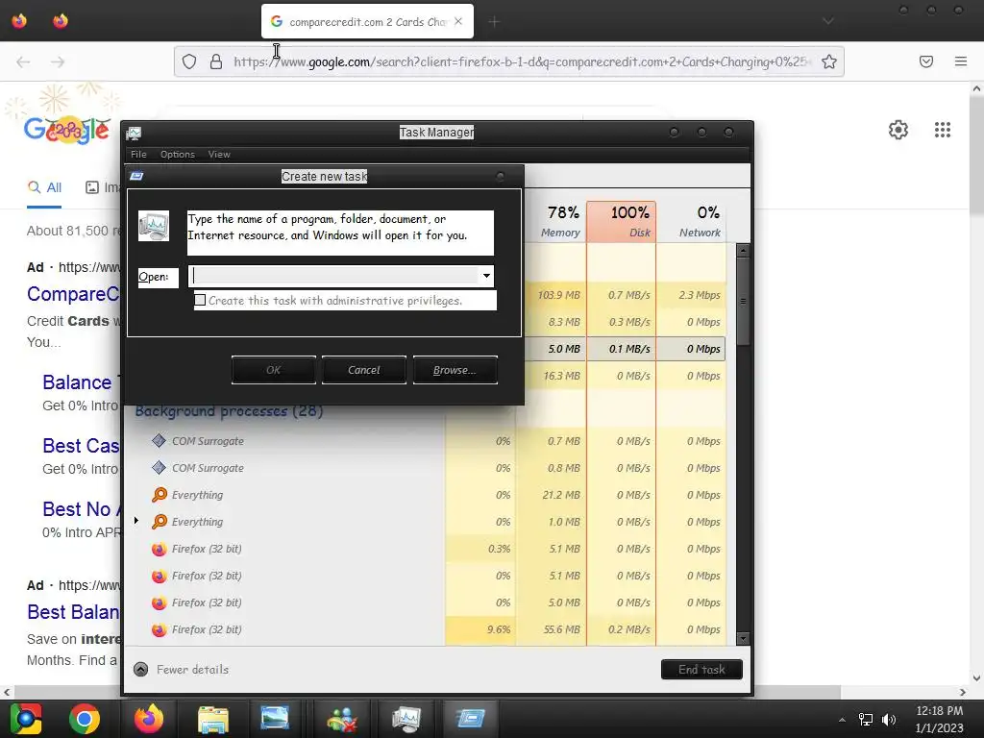
Task: Click the Browse... button
Action: pyautogui.click(x=455, y=370)
